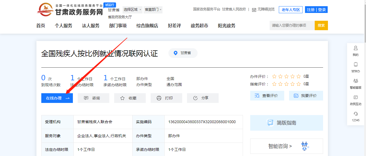Open 甘快办 mobile icon in sidebar
Screen dimensions: 366x156
[x=355, y=65]
